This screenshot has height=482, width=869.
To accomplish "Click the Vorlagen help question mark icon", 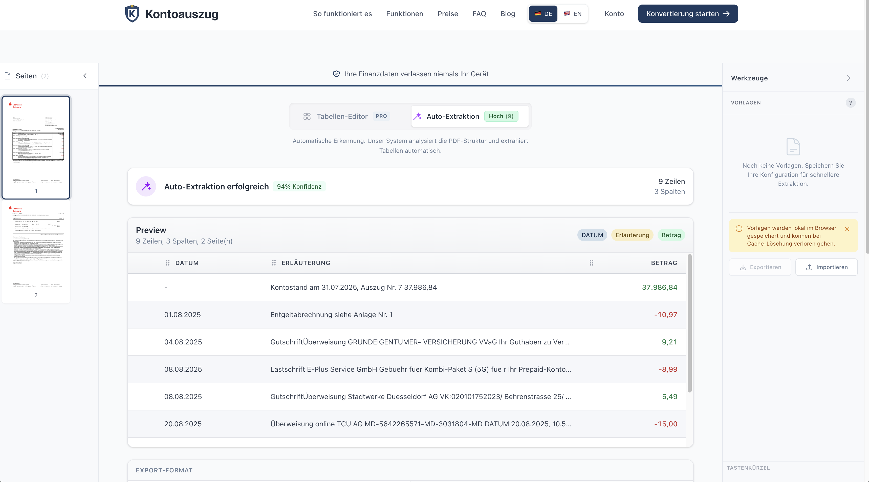I will 851,103.
